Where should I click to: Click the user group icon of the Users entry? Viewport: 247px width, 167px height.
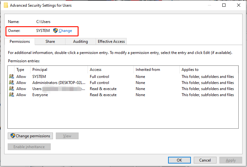[12, 89]
